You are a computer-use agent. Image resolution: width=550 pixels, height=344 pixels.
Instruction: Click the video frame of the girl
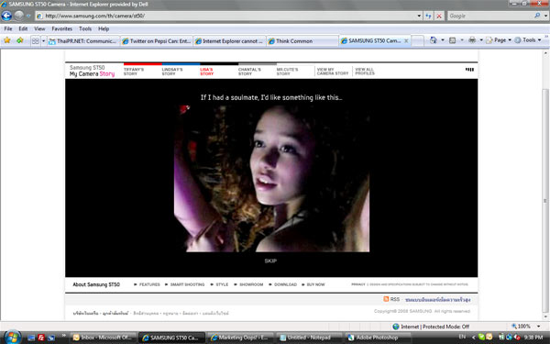271,178
